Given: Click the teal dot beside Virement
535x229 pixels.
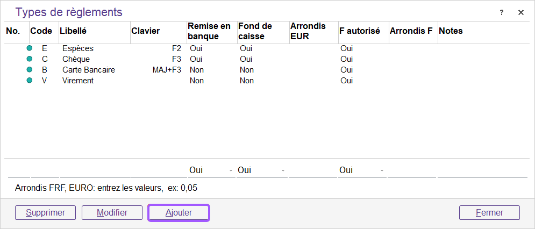Looking at the screenshot, I should point(30,81).
